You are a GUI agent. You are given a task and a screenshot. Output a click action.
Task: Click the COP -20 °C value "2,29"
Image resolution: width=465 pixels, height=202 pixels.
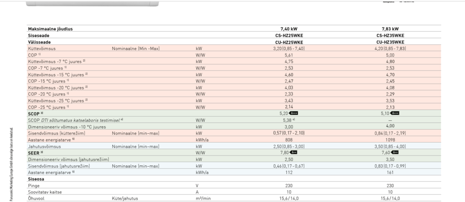(x=390, y=94)
